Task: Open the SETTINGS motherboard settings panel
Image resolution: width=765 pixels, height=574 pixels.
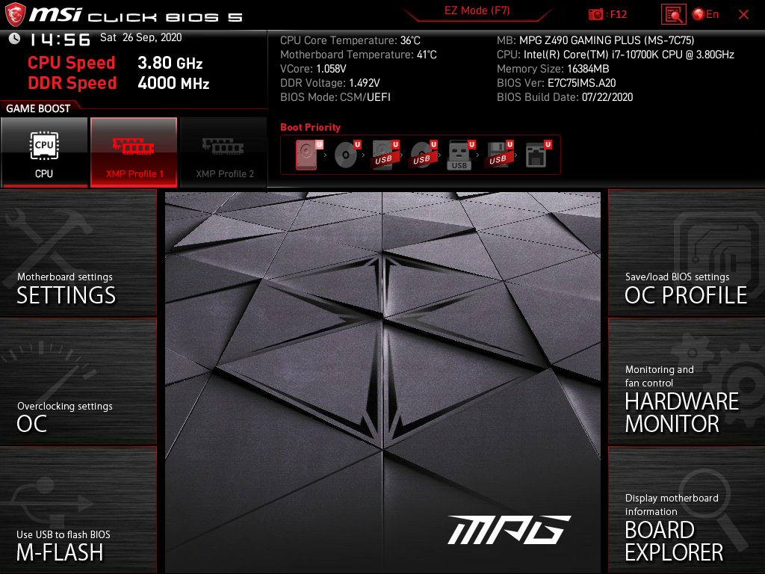Action: pyautogui.click(x=78, y=253)
